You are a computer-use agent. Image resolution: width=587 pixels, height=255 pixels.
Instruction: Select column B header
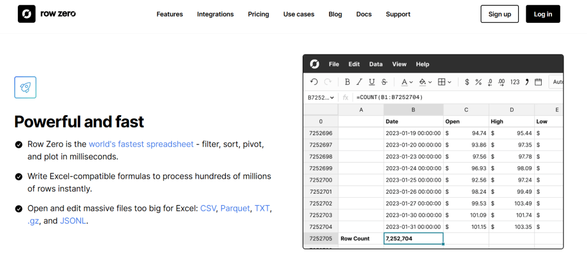click(x=413, y=109)
